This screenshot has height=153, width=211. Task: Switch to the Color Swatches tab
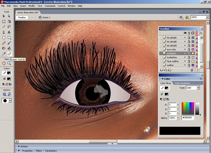(x=182, y=83)
